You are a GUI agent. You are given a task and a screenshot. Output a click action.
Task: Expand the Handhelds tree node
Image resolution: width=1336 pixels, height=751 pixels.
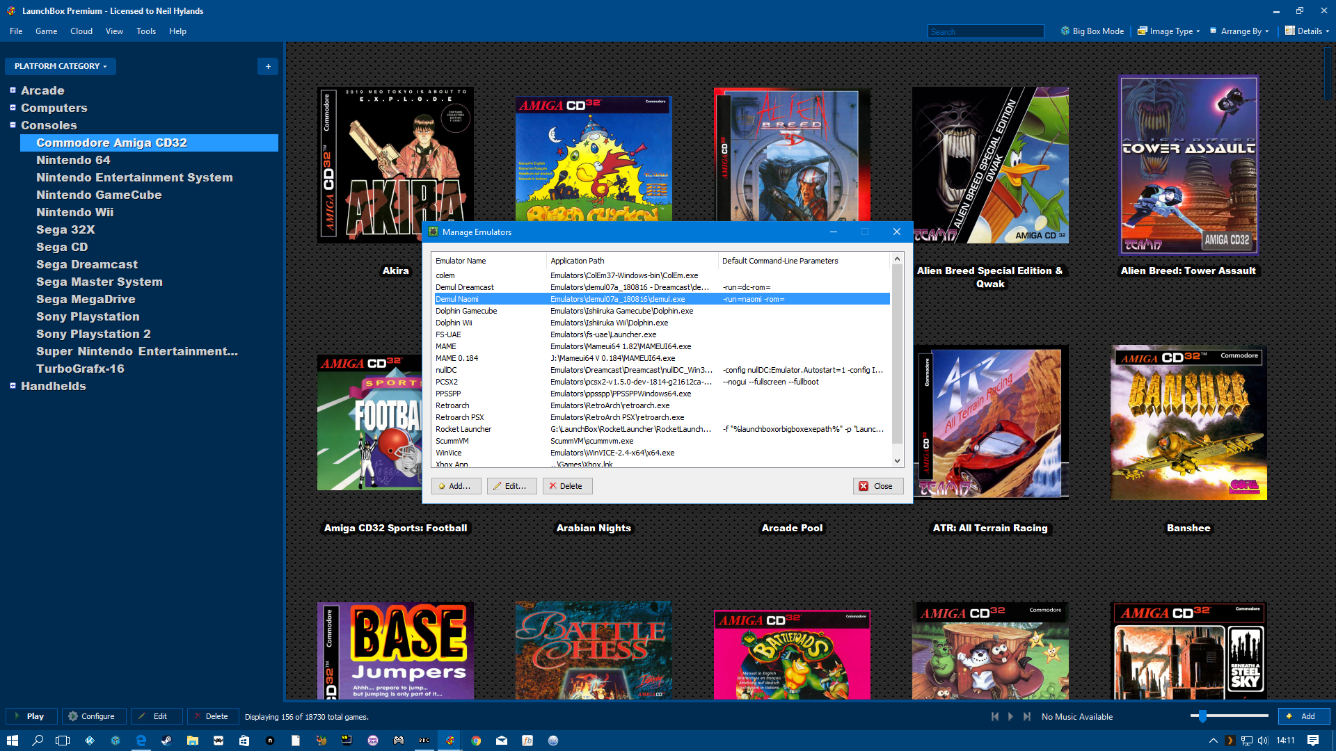pos(13,385)
